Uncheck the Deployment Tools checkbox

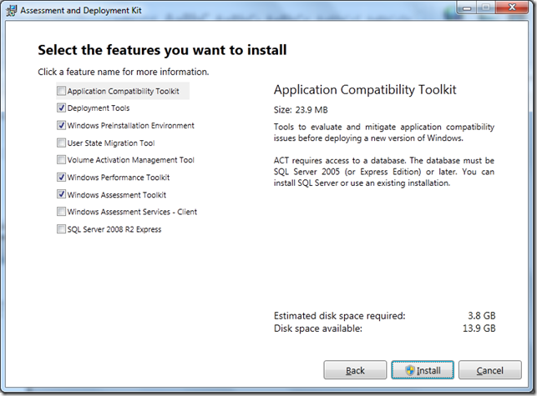62,108
